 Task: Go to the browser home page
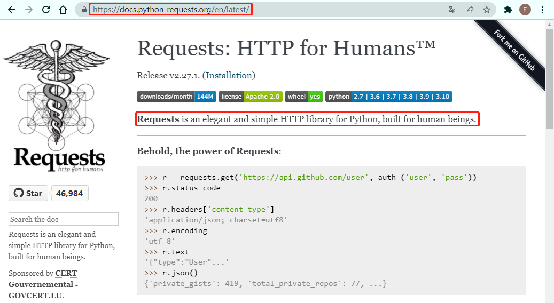[x=63, y=10]
